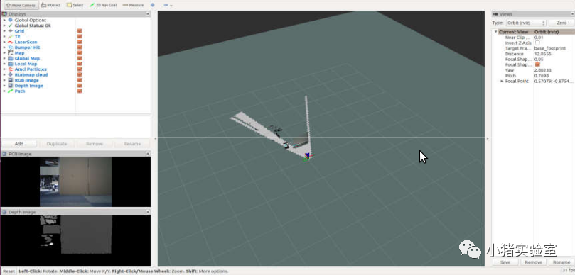Open the view Type dropdown

click(526, 23)
